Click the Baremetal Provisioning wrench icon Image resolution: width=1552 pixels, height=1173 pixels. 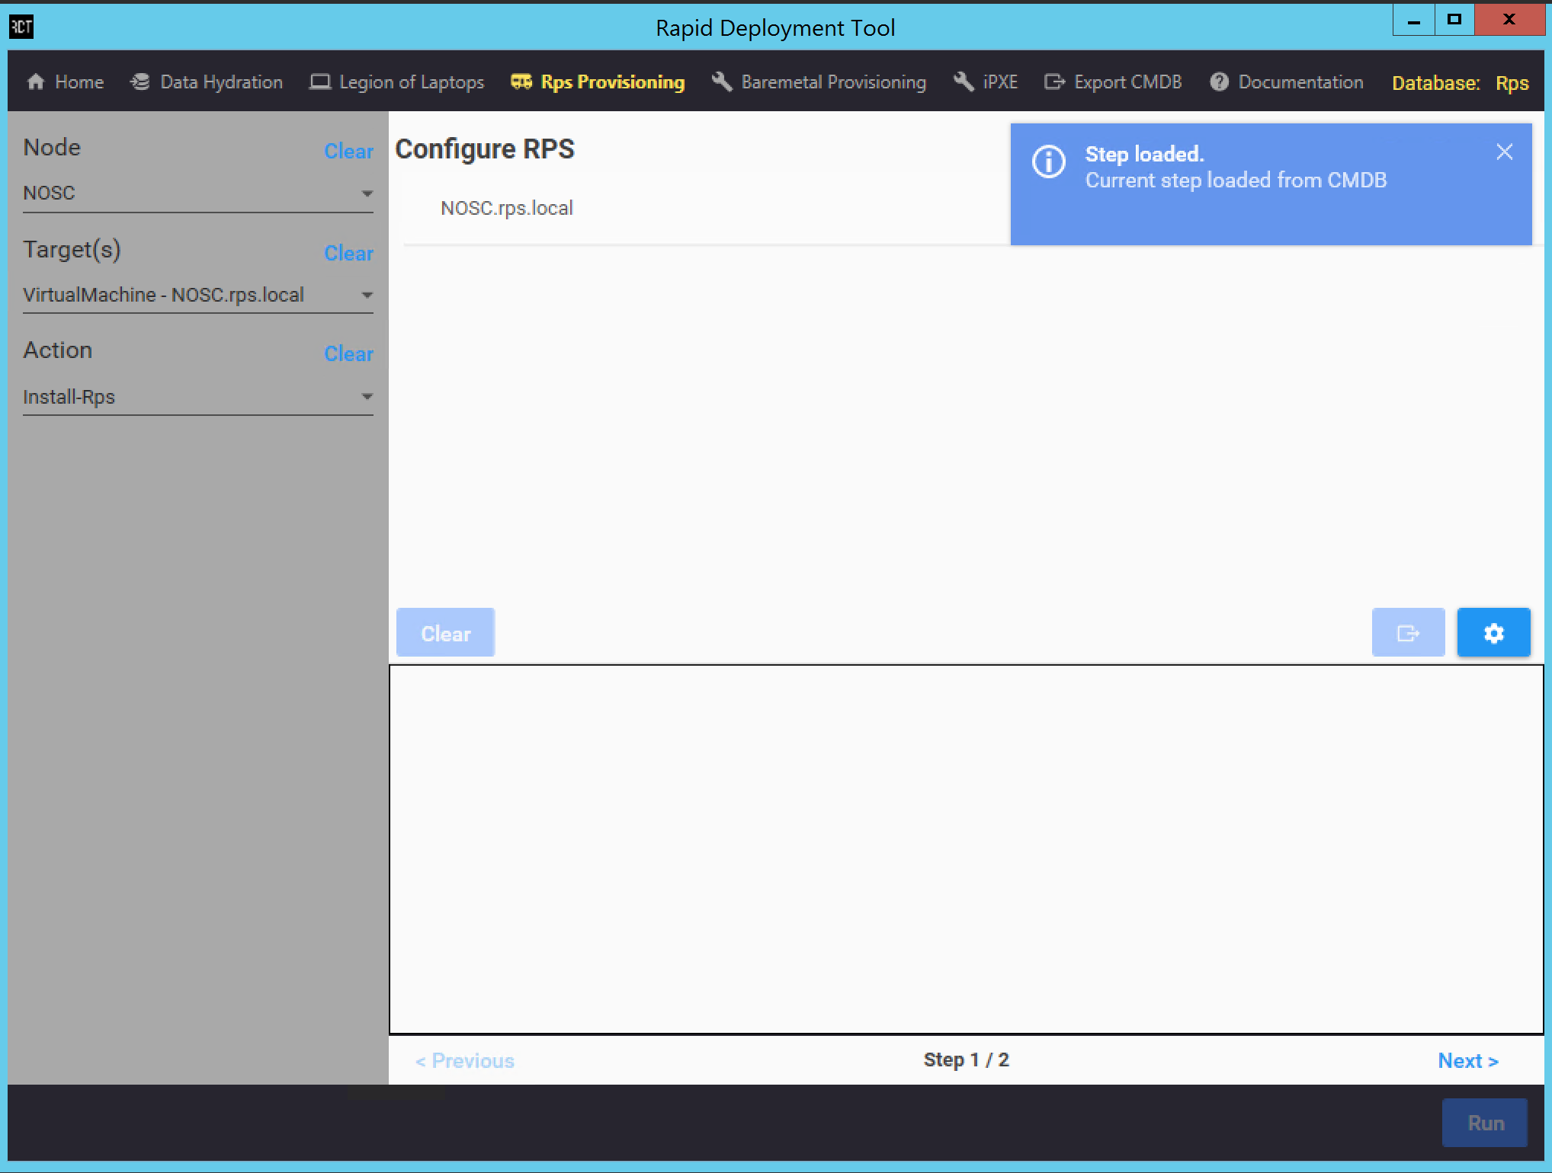[722, 82]
